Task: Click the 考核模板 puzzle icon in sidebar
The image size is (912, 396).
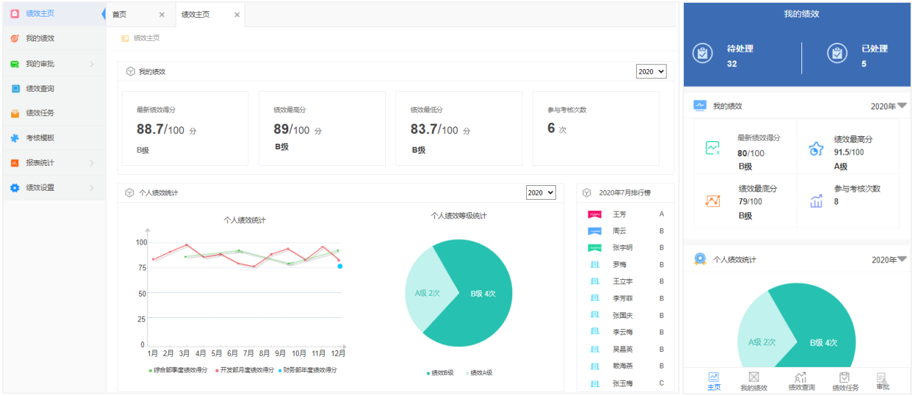Action: click(15, 138)
